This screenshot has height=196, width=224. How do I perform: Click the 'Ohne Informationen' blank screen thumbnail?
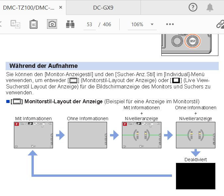pos(87,135)
